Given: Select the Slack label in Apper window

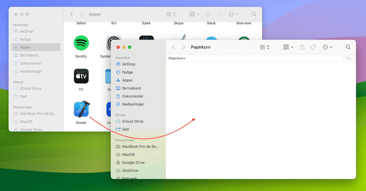Looking at the screenshot, I should (211, 23).
